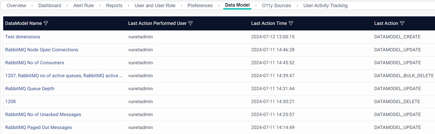Viewport: 435px width, 134px height.
Task: Switch to the Overview tab
Action: coord(16,6)
